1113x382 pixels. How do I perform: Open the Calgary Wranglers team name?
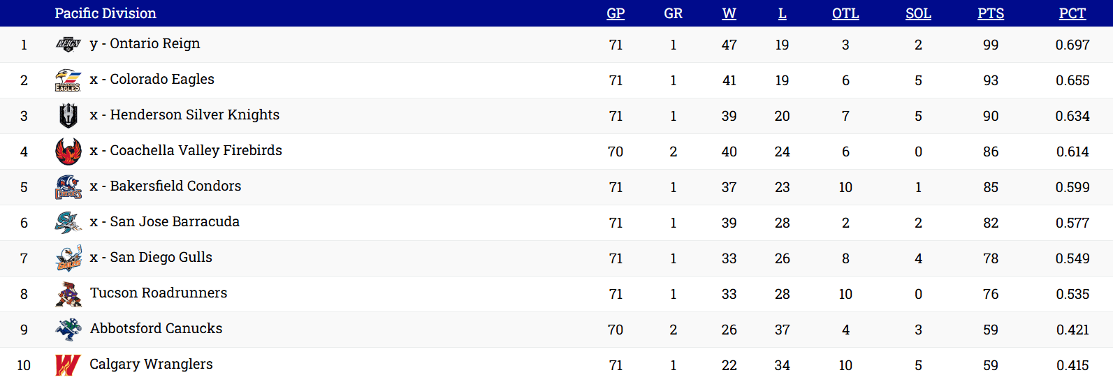pos(151,364)
